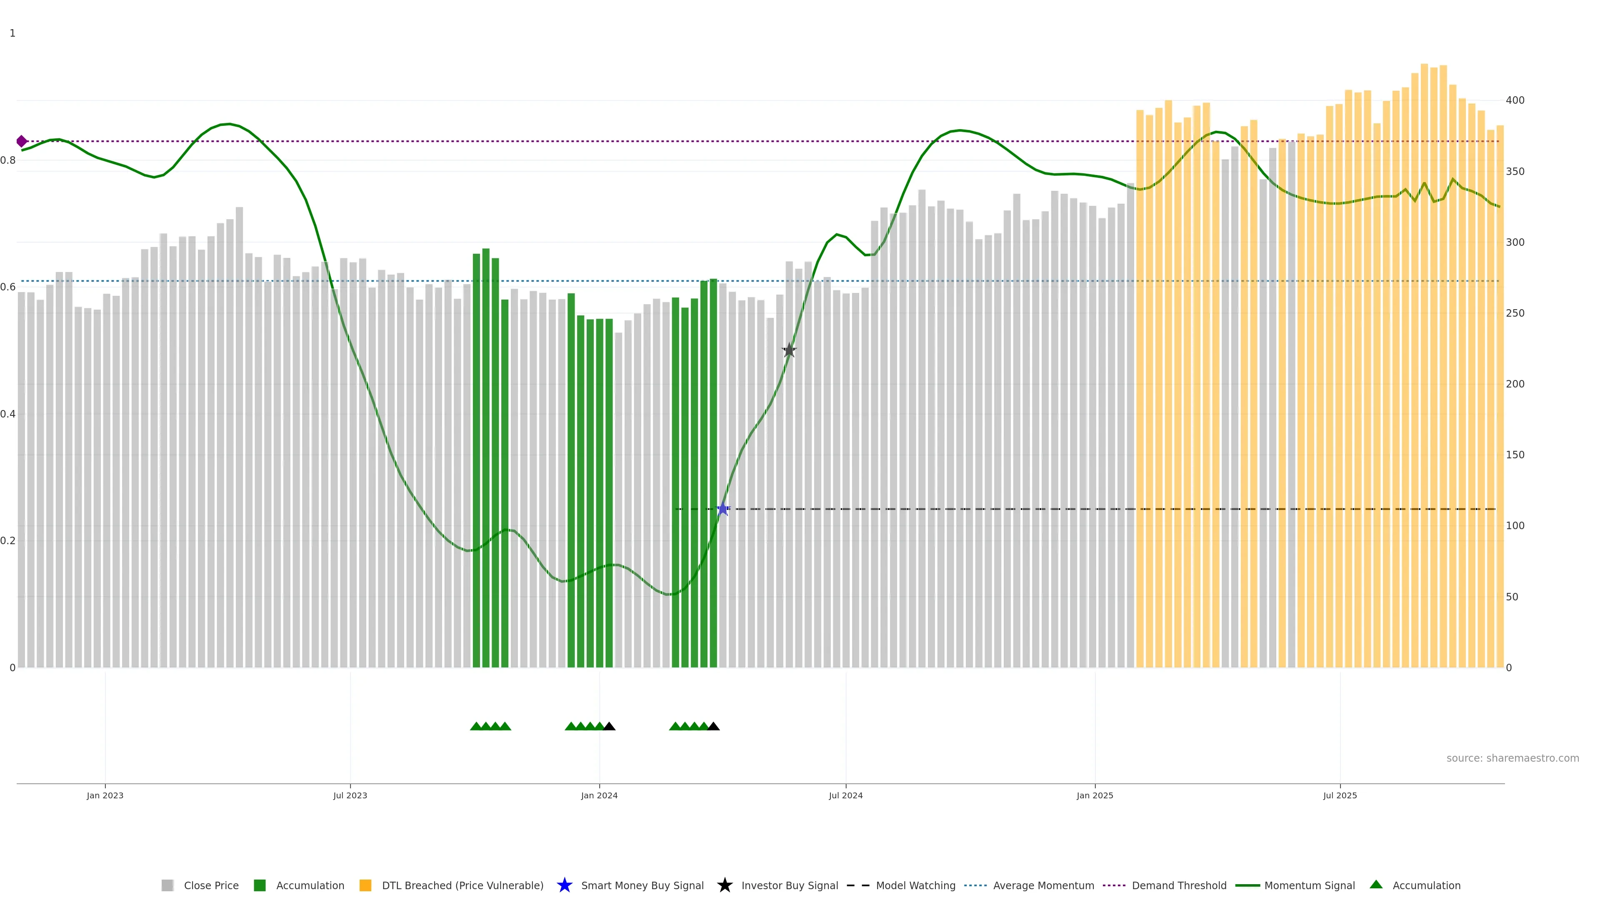Click the blue Smart Money Buy star on chart

pyautogui.click(x=722, y=509)
